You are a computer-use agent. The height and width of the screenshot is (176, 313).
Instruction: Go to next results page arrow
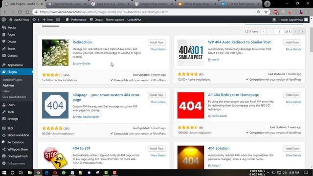click(296, 31)
